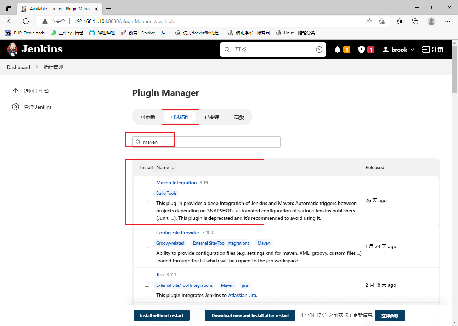Switch to the 已安装 tab
458x326 pixels.
pos(212,117)
